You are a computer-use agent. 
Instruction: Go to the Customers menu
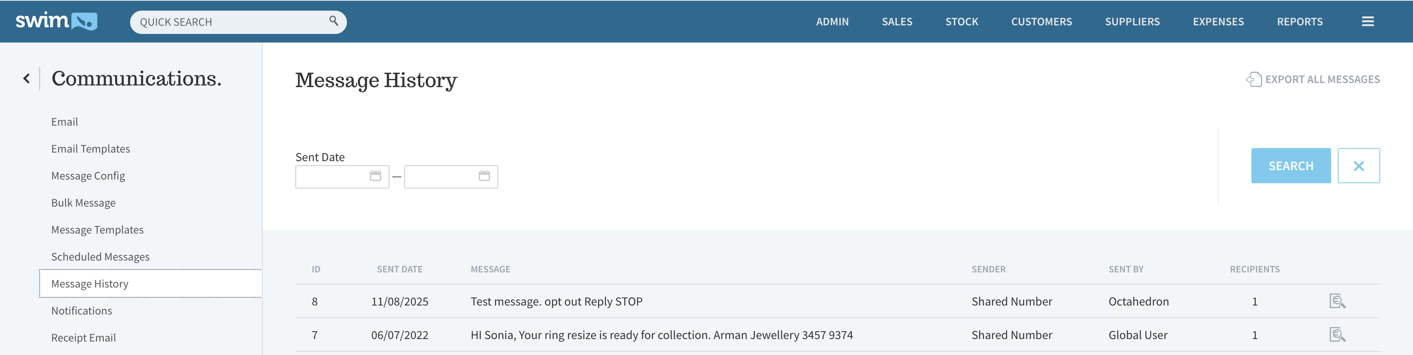pyautogui.click(x=1041, y=22)
